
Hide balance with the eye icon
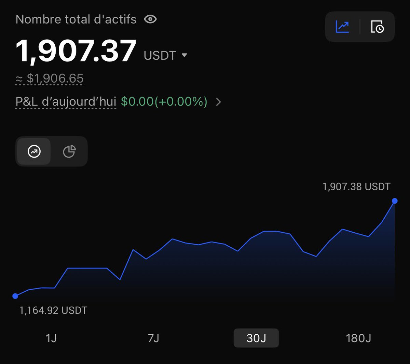[x=150, y=19]
